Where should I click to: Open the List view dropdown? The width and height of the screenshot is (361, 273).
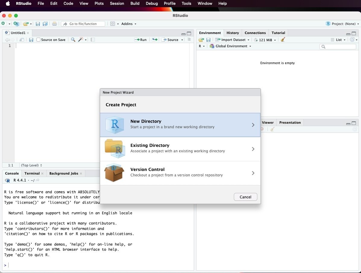pos(338,40)
